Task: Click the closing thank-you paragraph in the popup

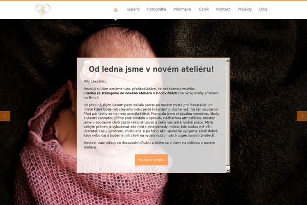Action: click(149, 145)
